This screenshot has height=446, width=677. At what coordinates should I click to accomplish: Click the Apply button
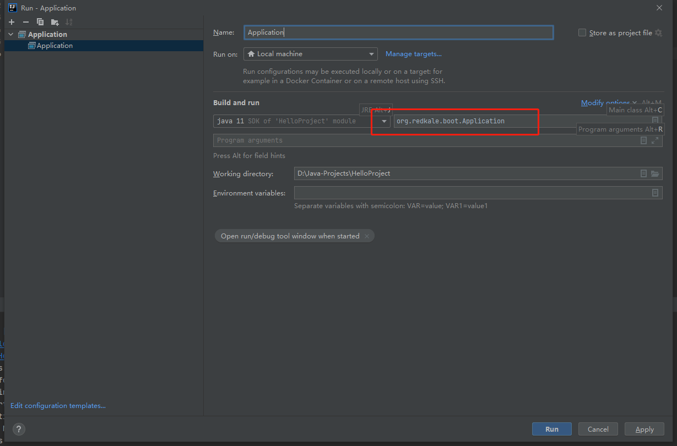coord(644,429)
